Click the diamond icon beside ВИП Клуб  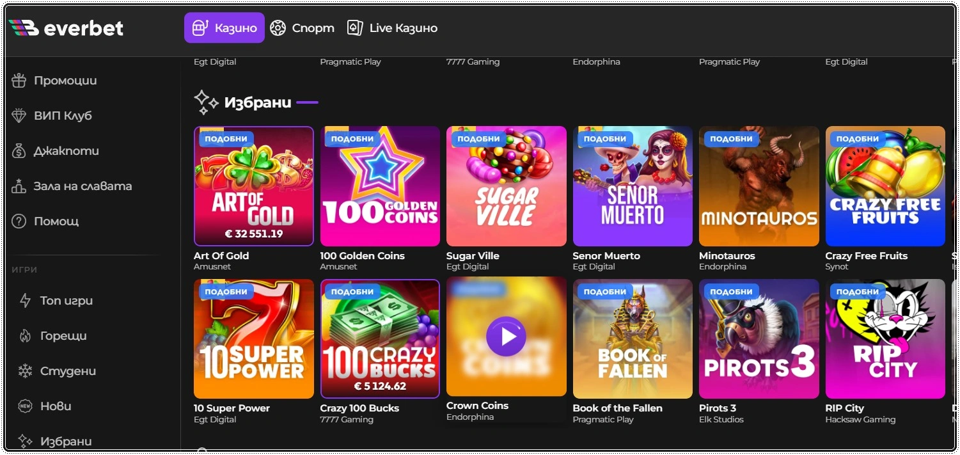(20, 116)
